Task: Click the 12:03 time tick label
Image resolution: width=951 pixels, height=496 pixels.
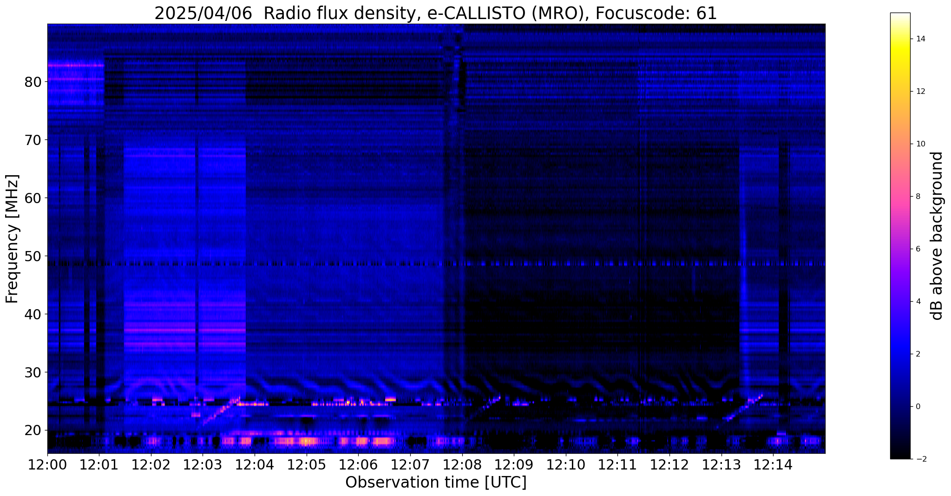Action: pos(203,465)
